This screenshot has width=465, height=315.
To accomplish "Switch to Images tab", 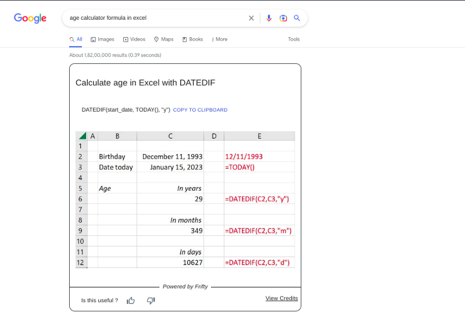I will click(102, 39).
